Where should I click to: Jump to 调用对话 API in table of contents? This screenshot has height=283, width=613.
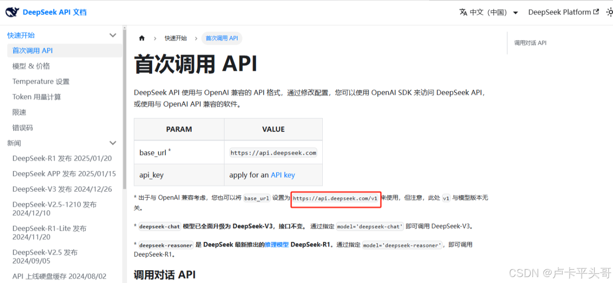(x=530, y=43)
